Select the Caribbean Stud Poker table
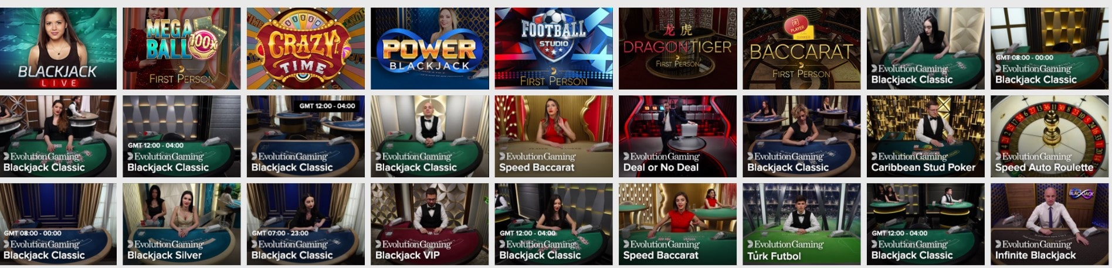 [x=926, y=136]
